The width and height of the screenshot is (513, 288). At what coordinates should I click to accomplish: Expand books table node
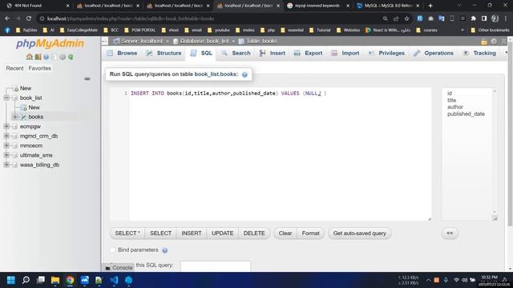[15, 117]
